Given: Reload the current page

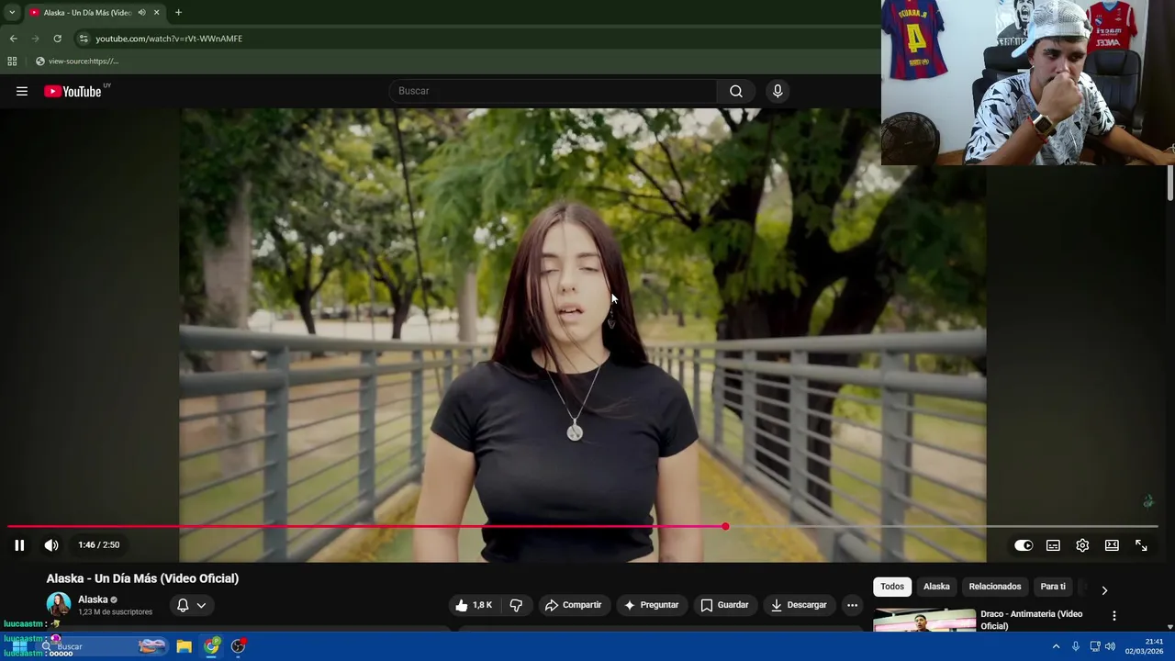Looking at the screenshot, I should pos(57,39).
